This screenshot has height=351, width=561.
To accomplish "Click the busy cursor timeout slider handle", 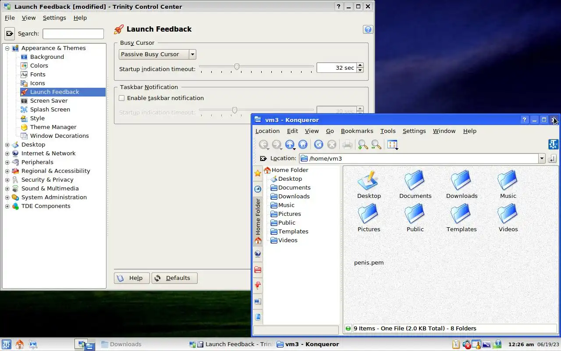I will [x=237, y=67].
